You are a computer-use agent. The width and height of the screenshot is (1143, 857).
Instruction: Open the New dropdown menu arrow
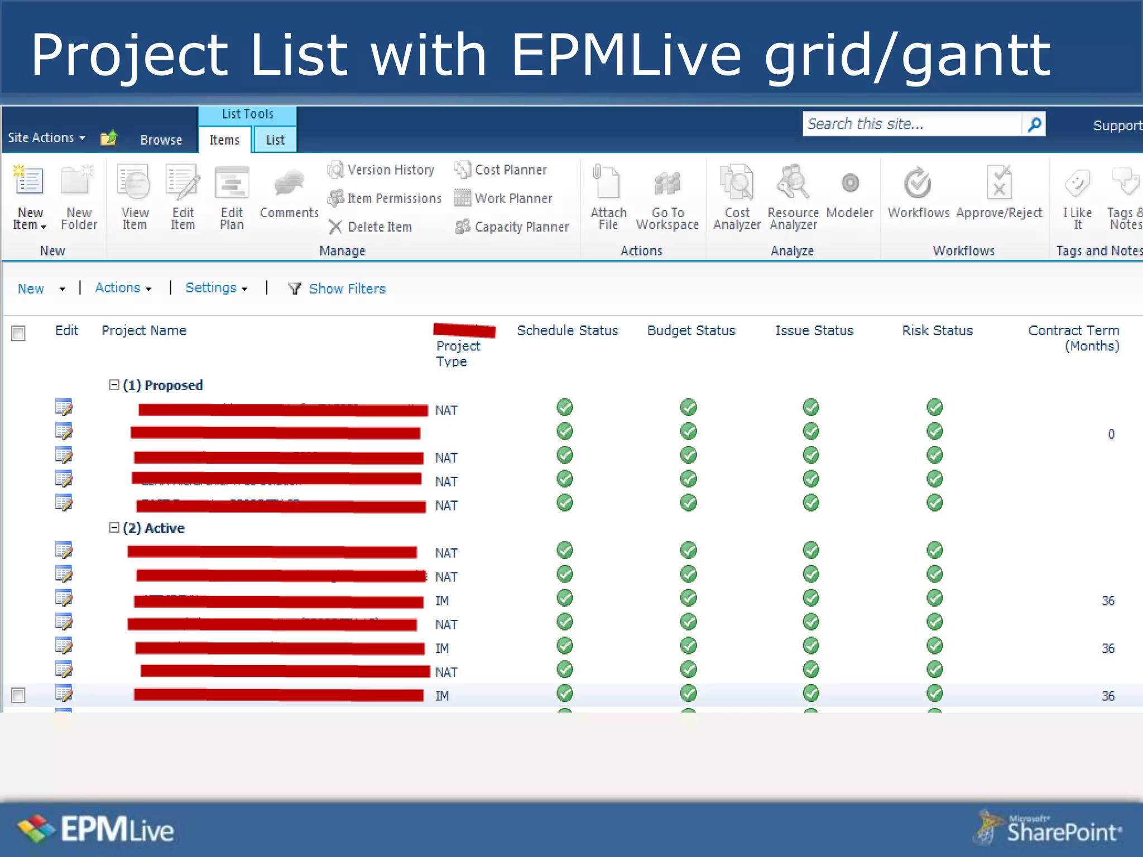(x=62, y=289)
